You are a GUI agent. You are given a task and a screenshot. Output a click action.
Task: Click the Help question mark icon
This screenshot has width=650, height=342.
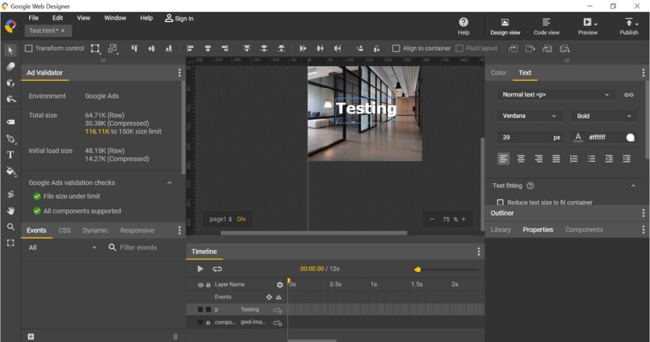[463, 22]
